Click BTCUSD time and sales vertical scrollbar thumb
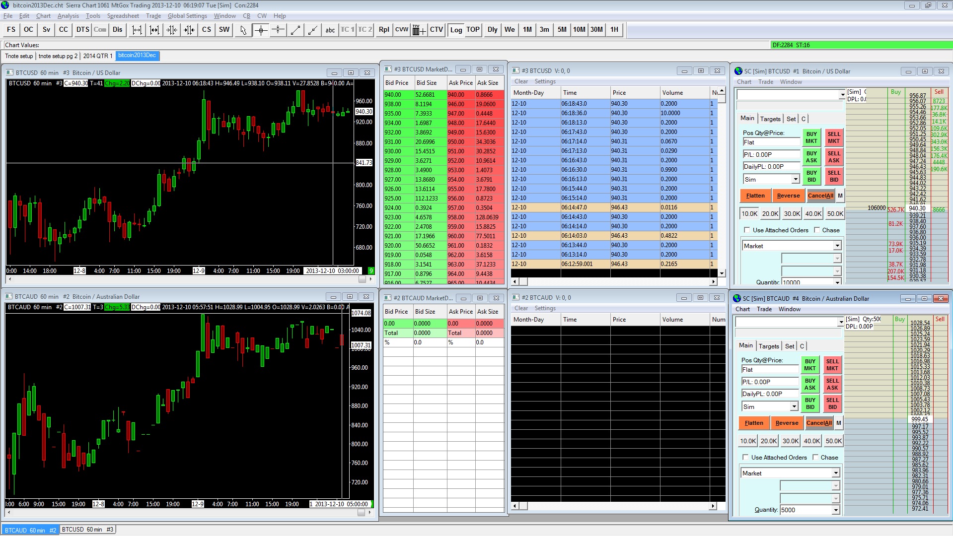 coord(722,99)
